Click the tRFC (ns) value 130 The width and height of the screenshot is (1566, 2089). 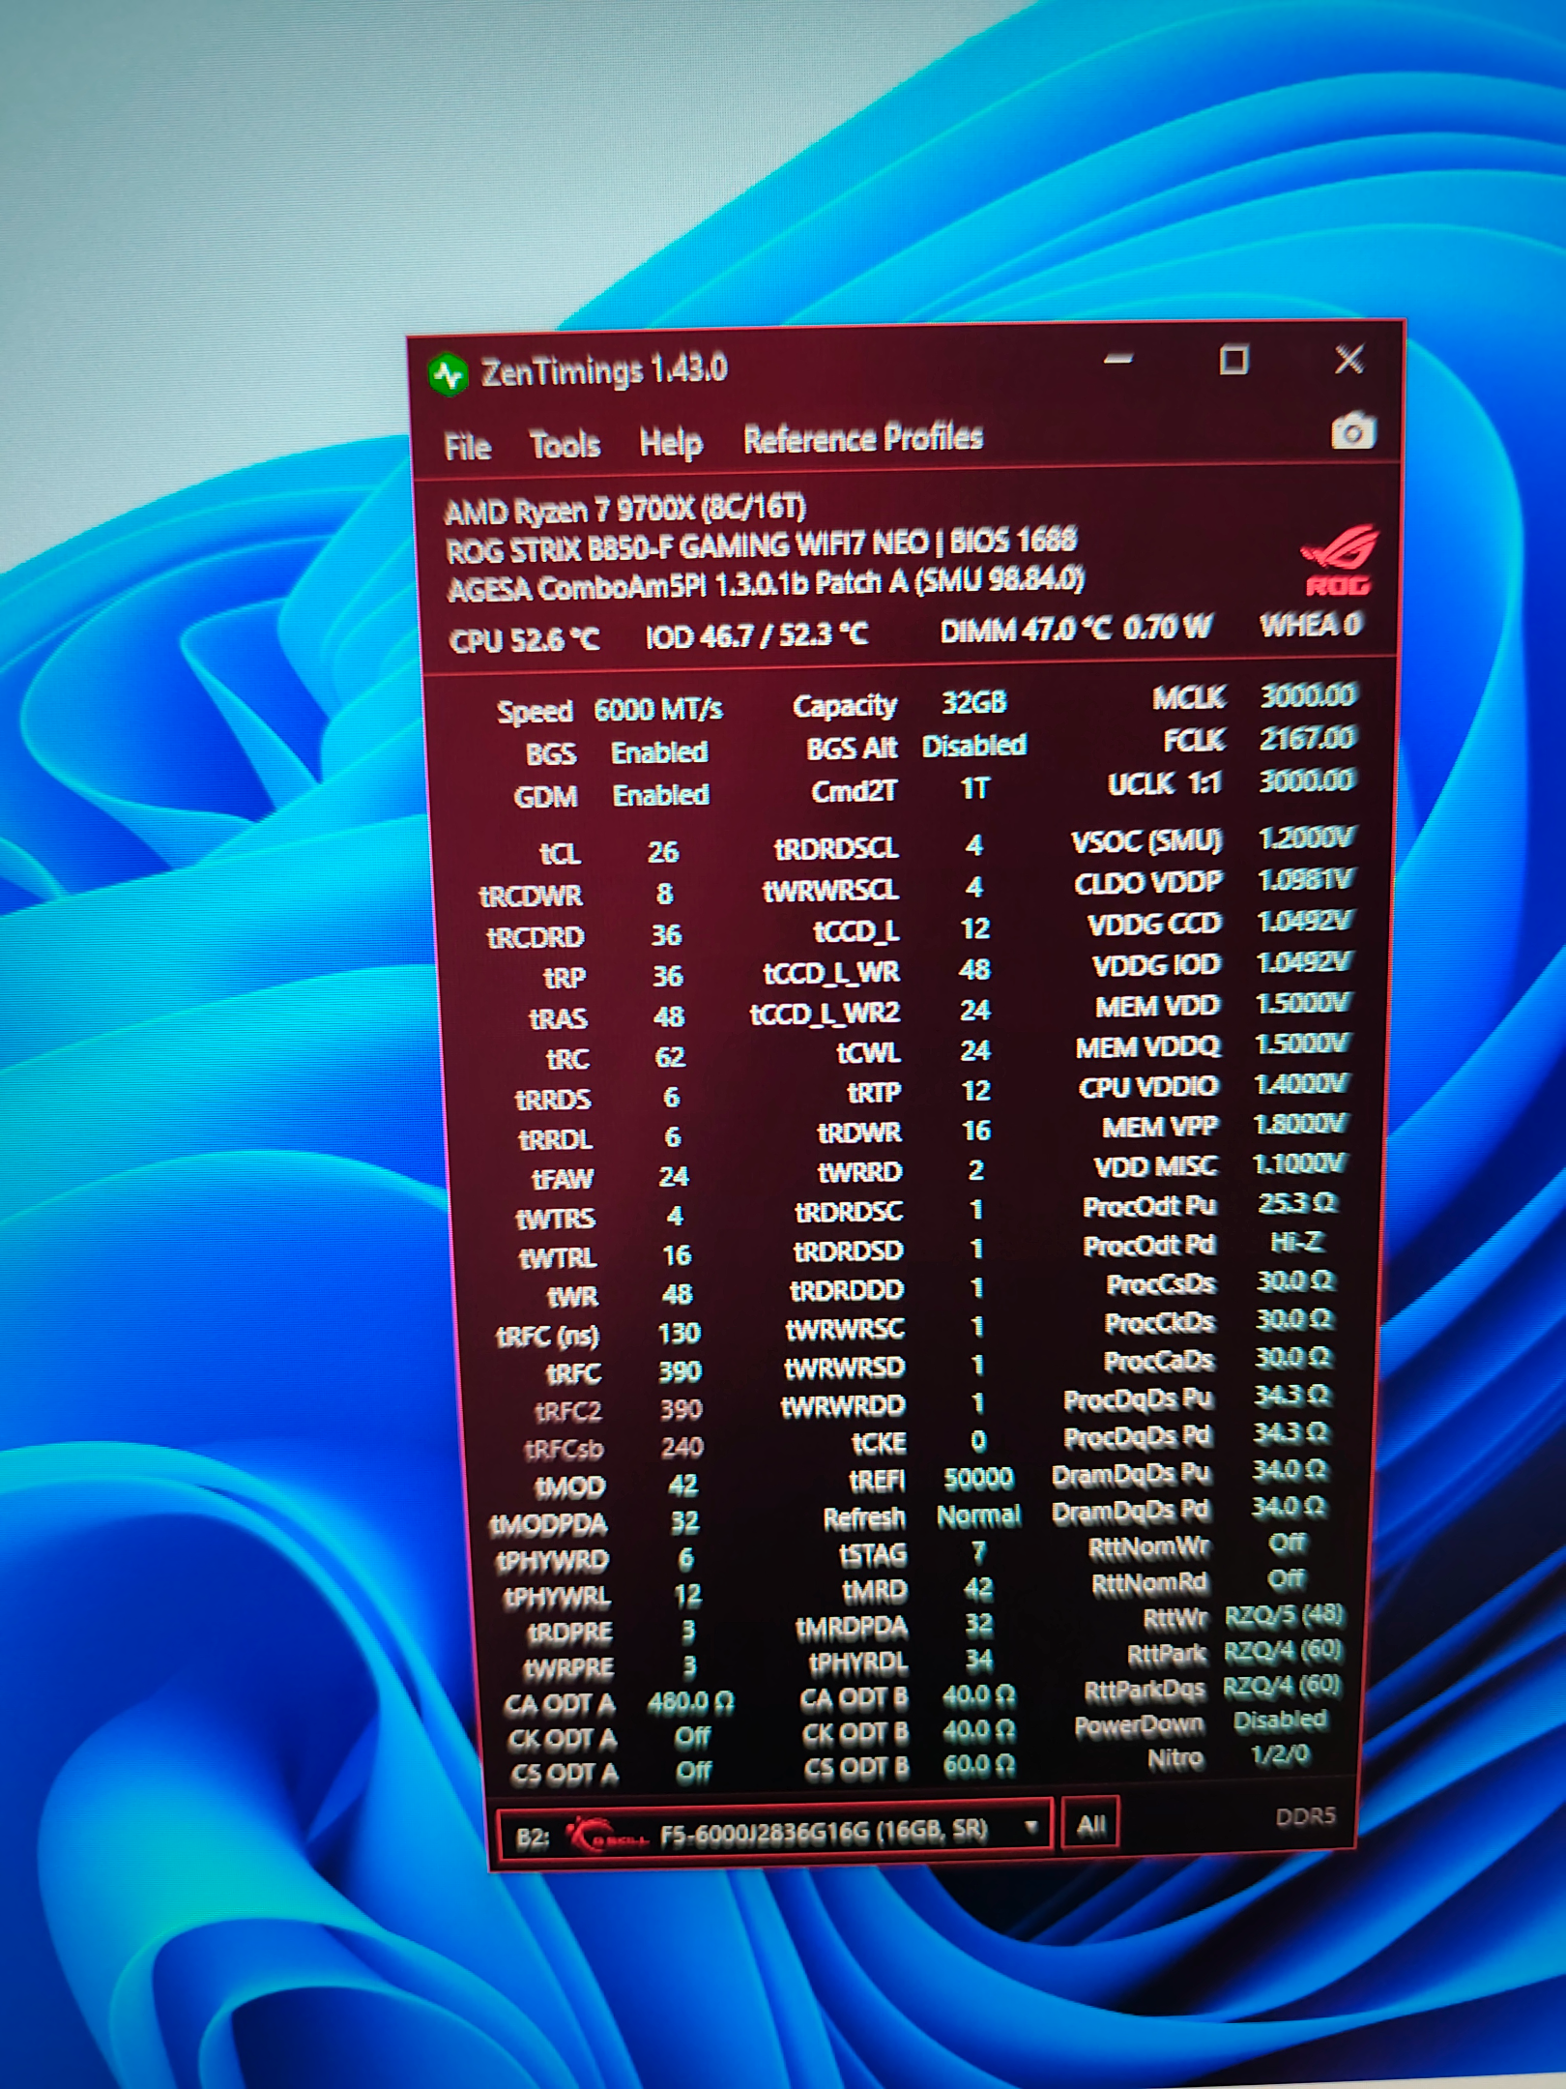tap(679, 1334)
